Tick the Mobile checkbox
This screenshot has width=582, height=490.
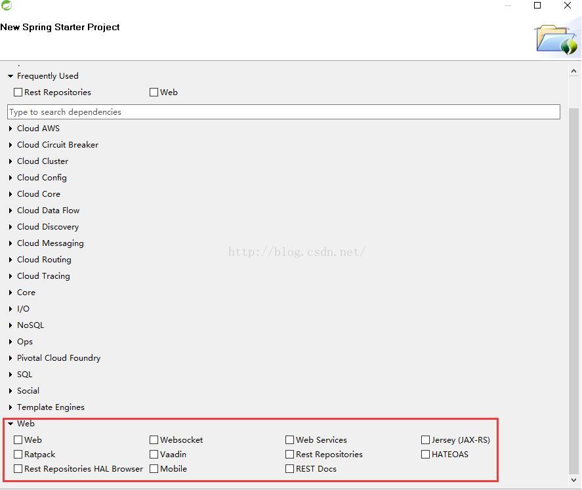[x=154, y=468]
